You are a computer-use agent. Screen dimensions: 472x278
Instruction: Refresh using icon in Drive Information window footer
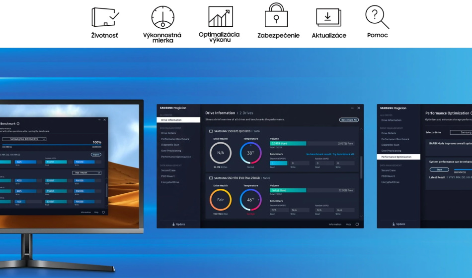click(357, 224)
